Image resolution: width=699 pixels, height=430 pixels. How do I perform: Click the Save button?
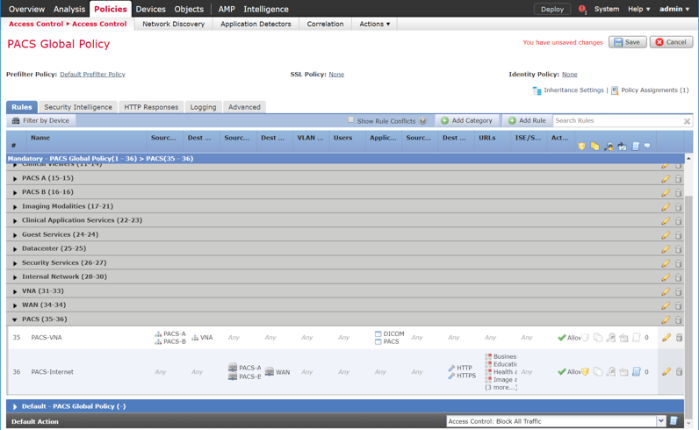627,42
